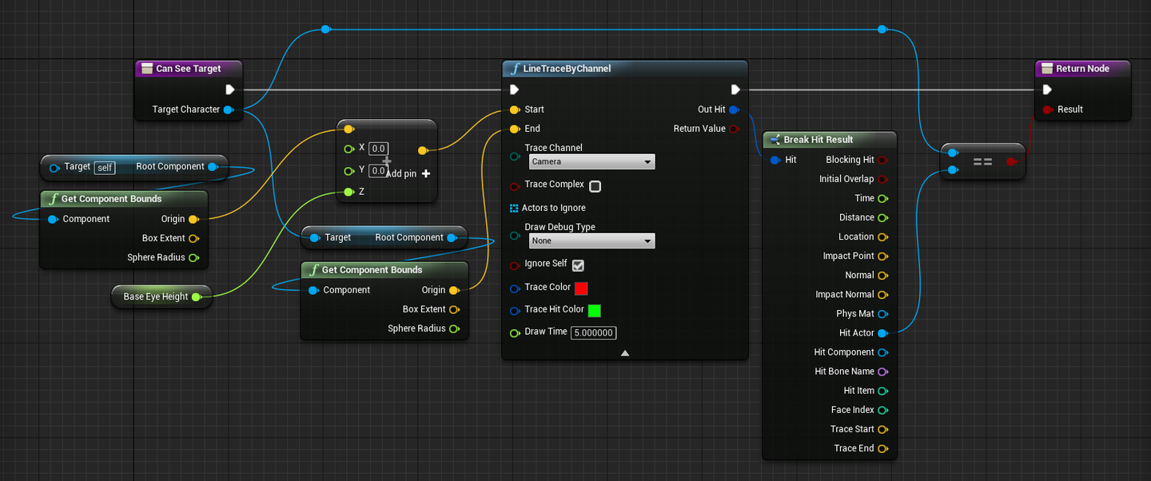Click the Sphere Radius pin on Get Component Bounds

click(196, 257)
